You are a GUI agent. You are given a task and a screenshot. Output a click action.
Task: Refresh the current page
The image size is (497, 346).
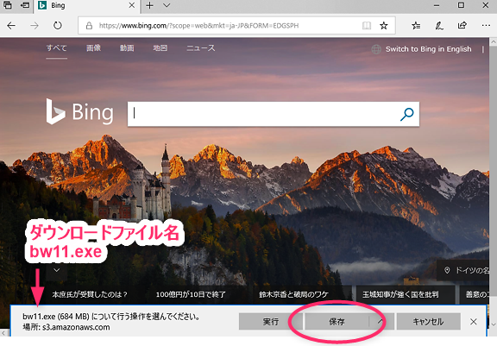point(57,25)
